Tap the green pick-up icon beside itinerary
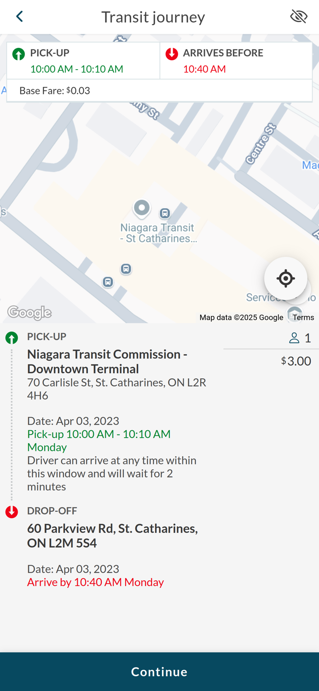Screen dimensions: 319x691 (11, 338)
